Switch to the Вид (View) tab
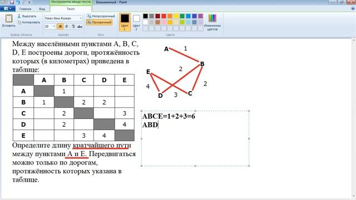 pyautogui.click(x=42, y=9)
